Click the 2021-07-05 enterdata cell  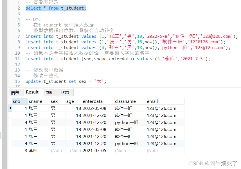pos(98,150)
